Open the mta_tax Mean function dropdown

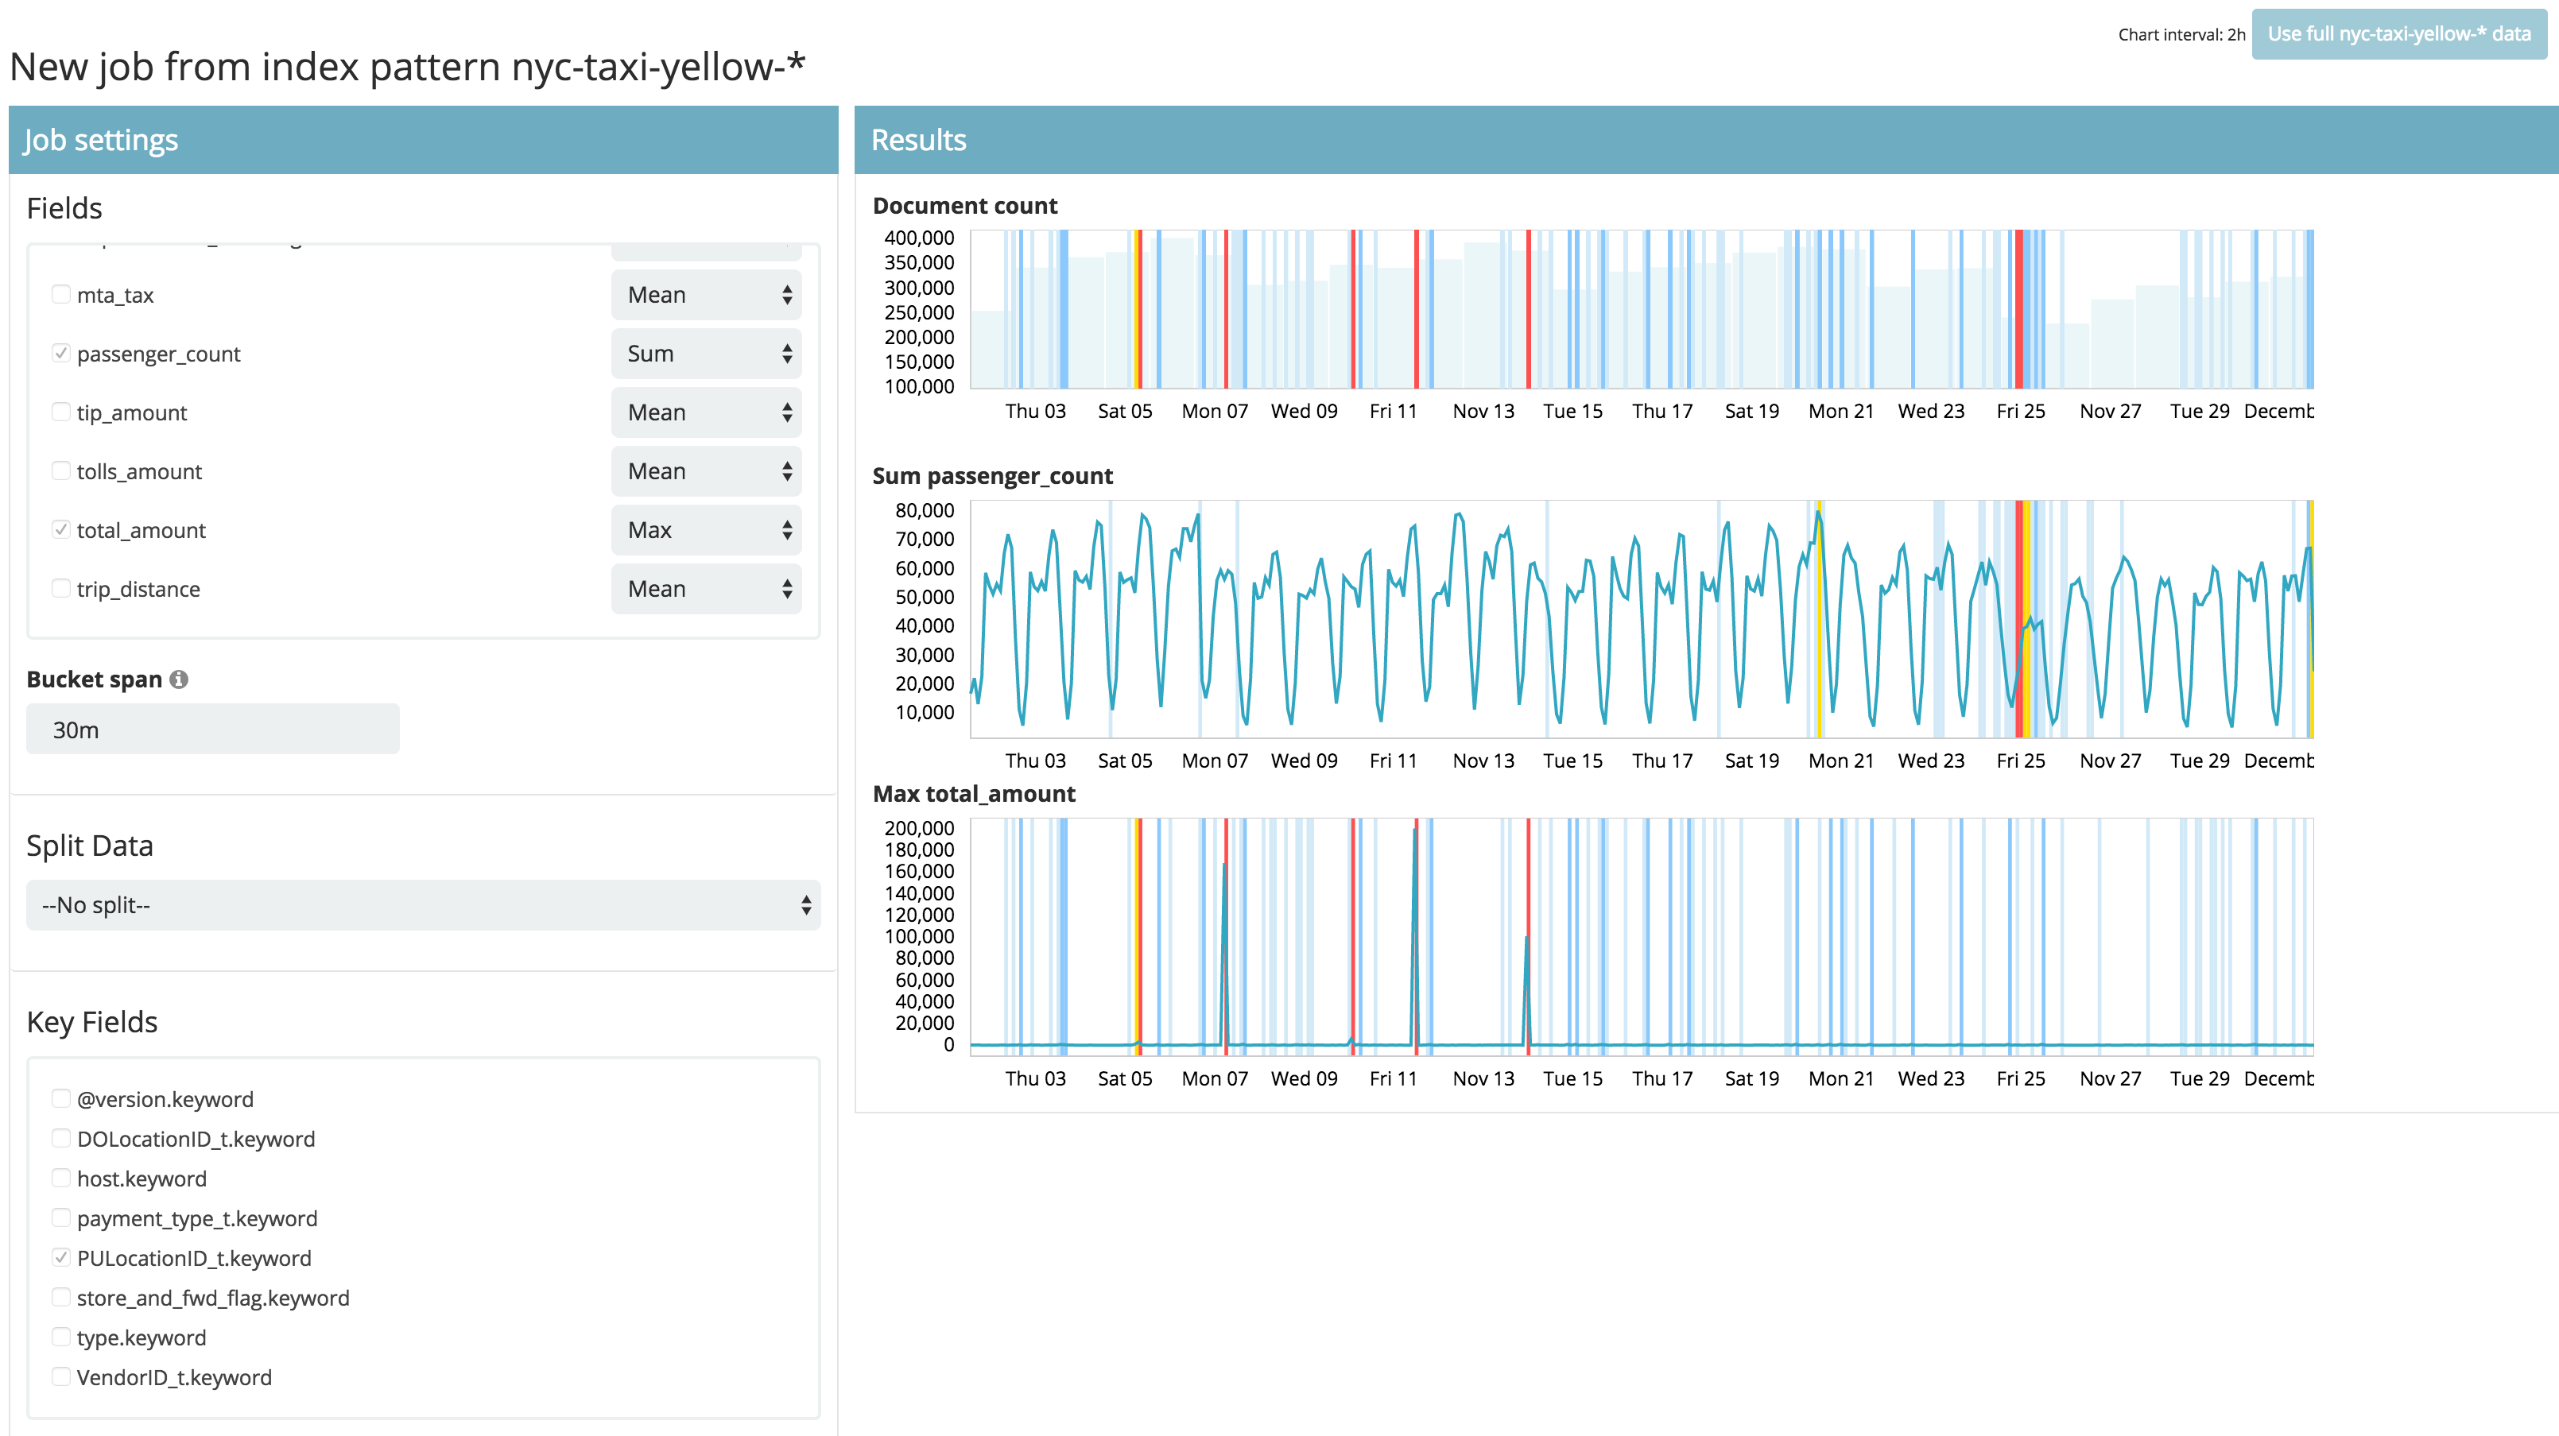(x=706, y=295)
